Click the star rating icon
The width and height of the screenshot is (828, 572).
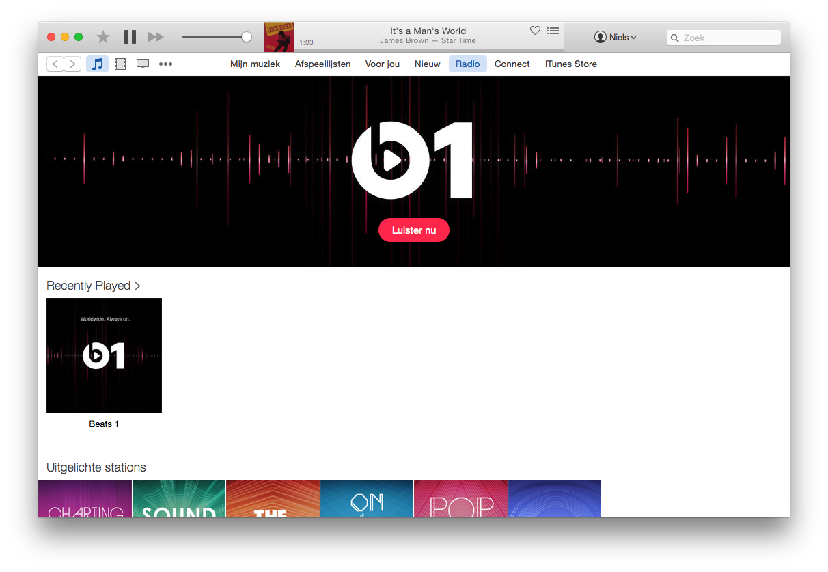point(103,37)
